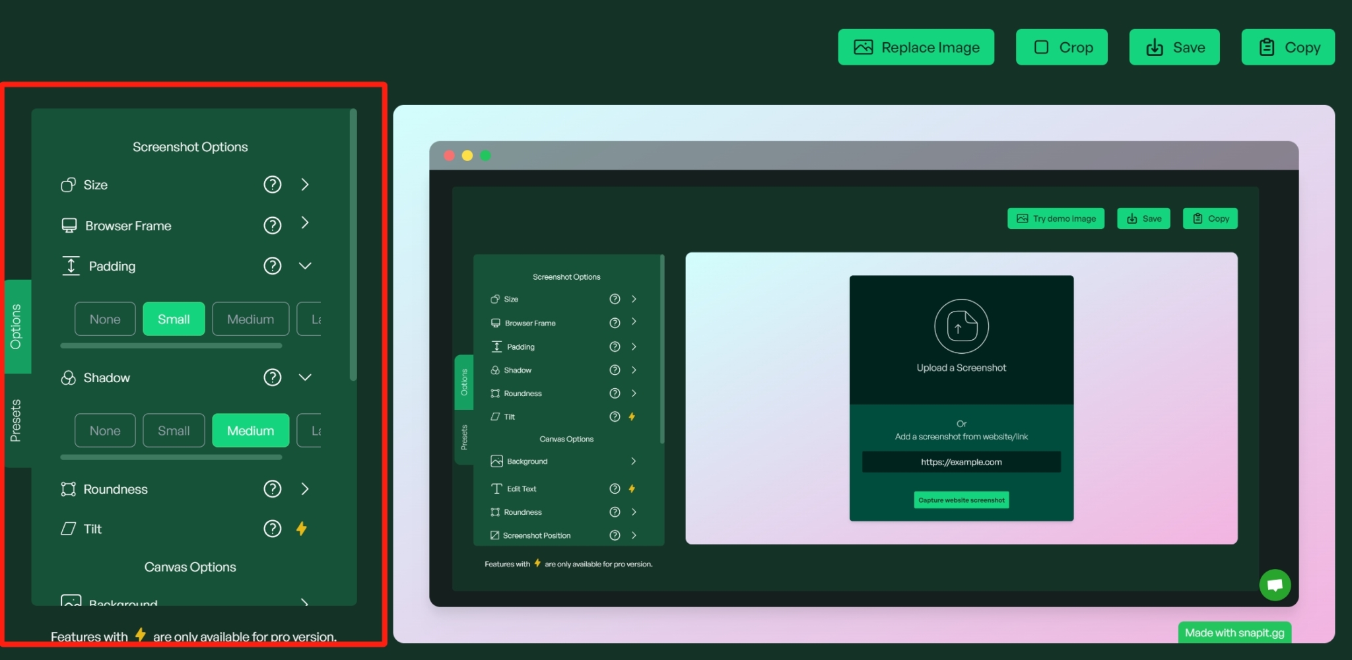Click the Browser Frame monitor icon
The width and height of the screenshot is (1352, 660).
pos(70,225)
